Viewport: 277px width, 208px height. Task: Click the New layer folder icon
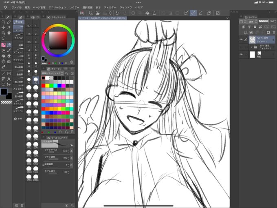(251, 32)
